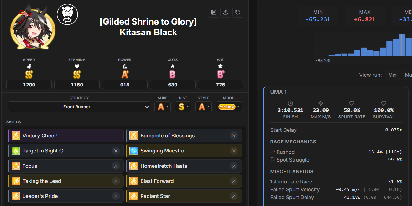
Task: Remove the Swinging Maestro skill
Action: 233,151
